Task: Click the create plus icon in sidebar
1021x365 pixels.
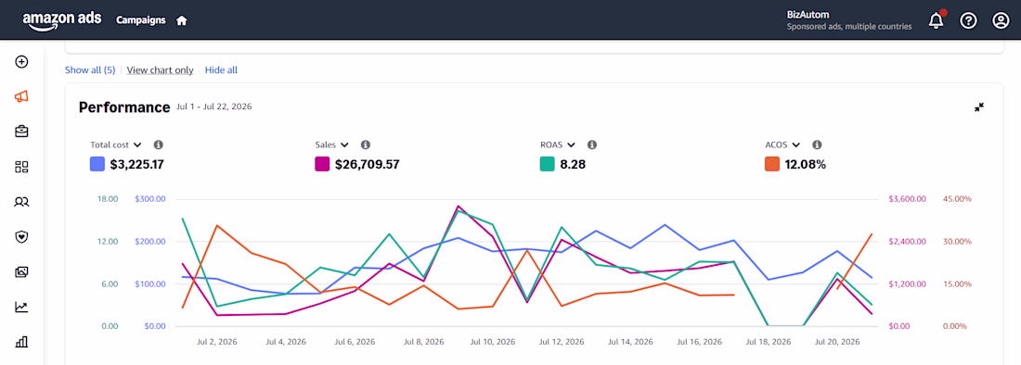Action: tap(21, 62)
